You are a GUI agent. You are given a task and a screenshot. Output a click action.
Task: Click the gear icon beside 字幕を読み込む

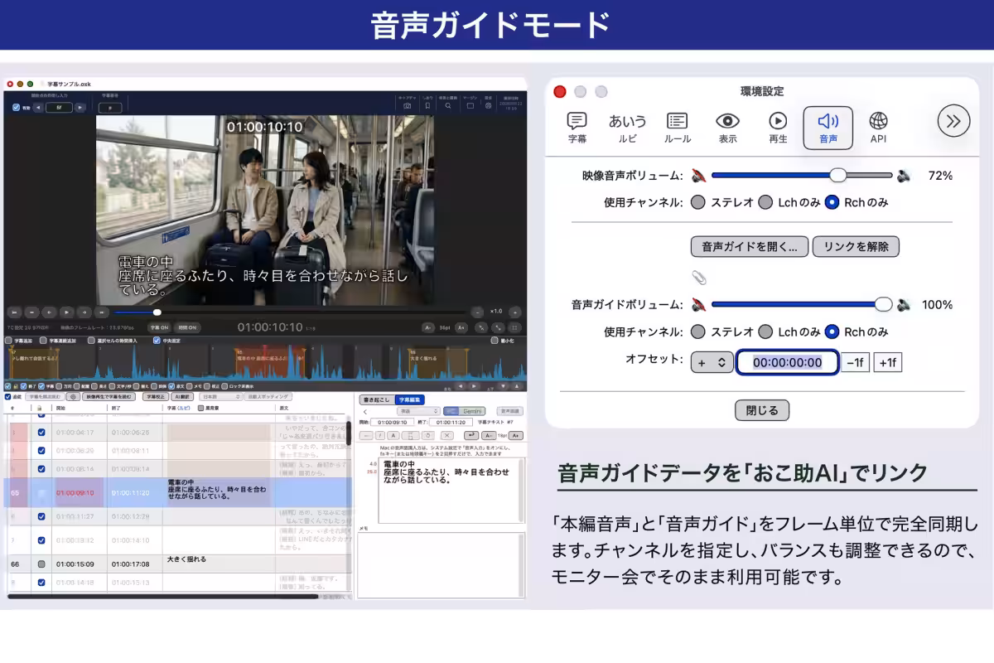[x=73, y=397]
